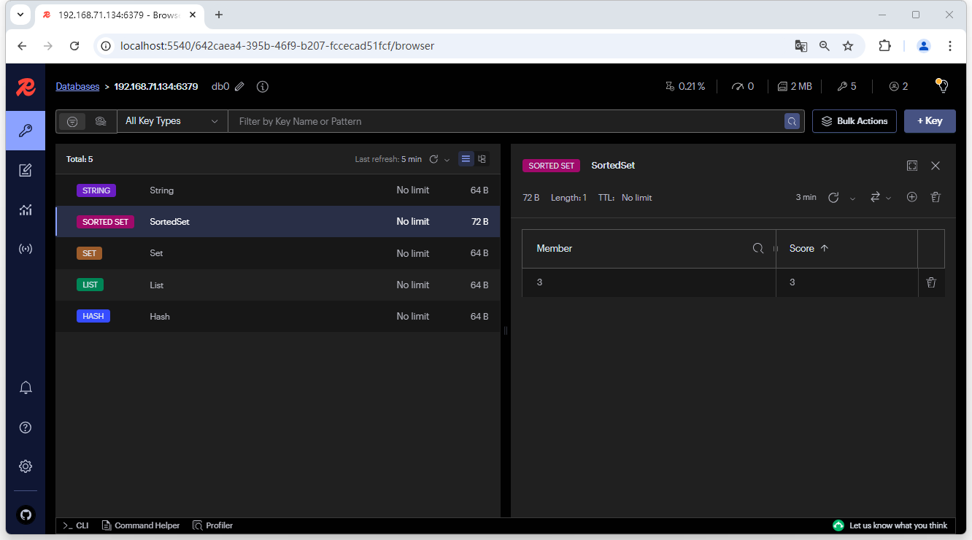Open the Workbench page in sidebar
Screen dimensions: 972x540
point(26,171)
